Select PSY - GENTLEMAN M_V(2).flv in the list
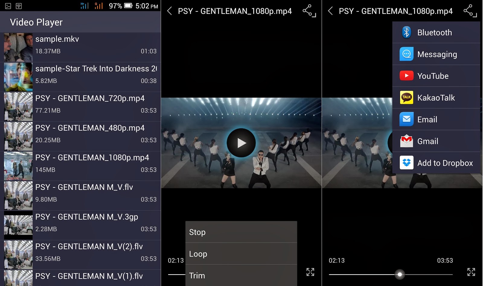Image resolution: width=483 pixels, height=286 pixels. [80, 255]
